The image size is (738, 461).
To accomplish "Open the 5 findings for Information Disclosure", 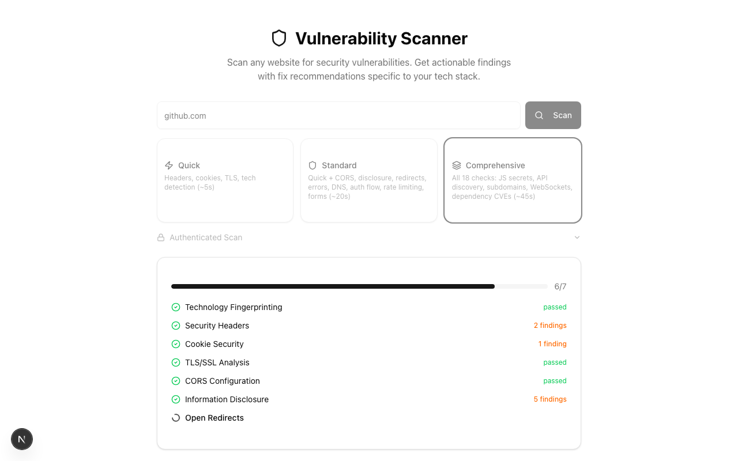I will tap(550, 399).
